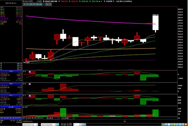Click the large green volume bar for 2025/08/08
Image resolution: width=188 pixels, height=126 pixels.
coord(155,113)
